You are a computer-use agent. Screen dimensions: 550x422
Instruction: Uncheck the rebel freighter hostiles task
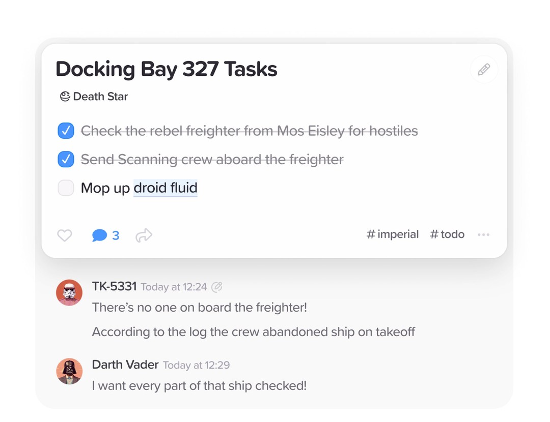pyautogui.click(x=66, y=131)
